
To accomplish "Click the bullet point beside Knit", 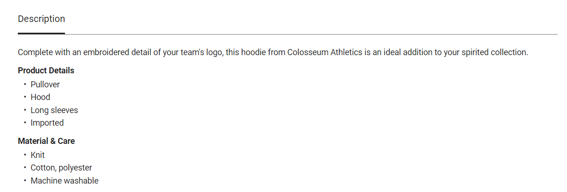I will [x=25, y=155].
